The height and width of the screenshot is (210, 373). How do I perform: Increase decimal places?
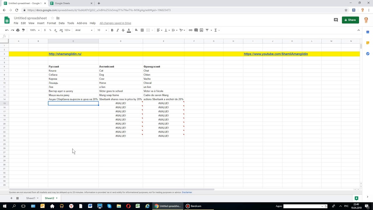(61, 30)
